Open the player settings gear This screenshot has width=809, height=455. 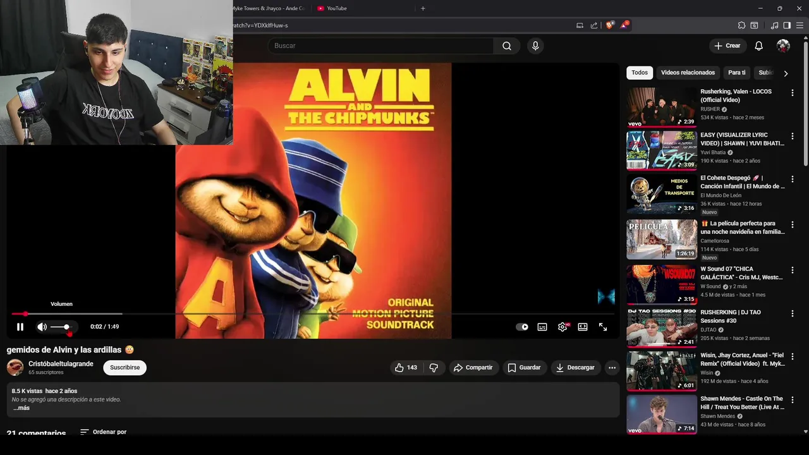[563, 327]
